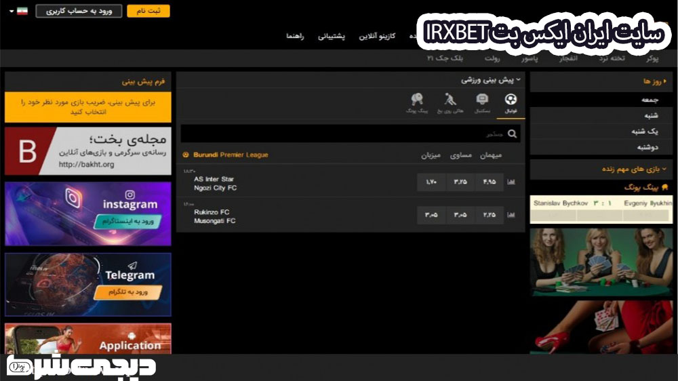Open stats icon for Rukinzo FC match
This screenshot has width=678, height=381.
tap(511, 214)
